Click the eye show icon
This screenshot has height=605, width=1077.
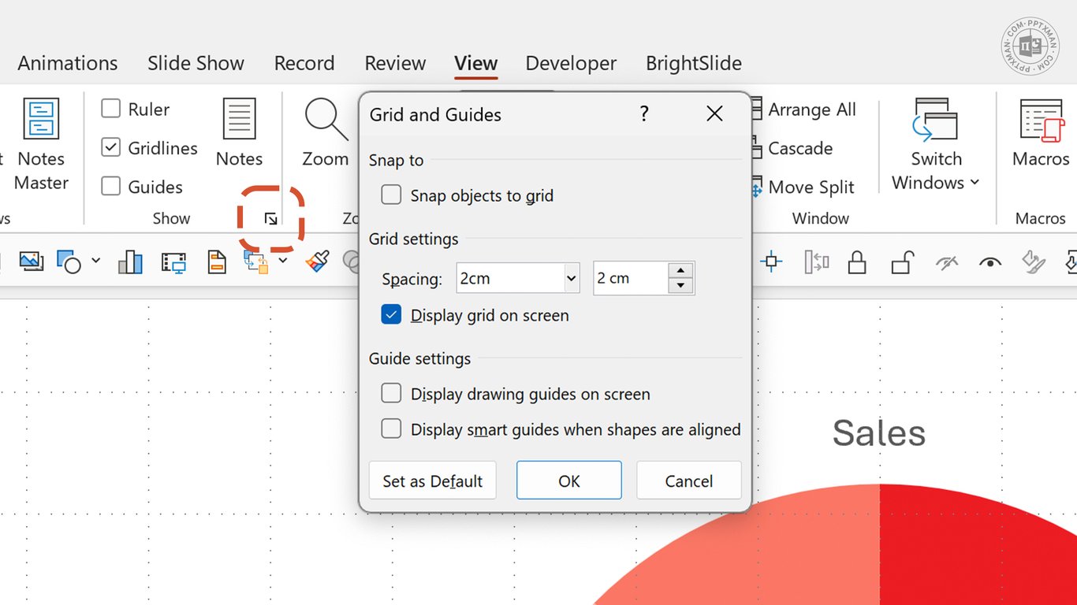click(x=990, y=262)
